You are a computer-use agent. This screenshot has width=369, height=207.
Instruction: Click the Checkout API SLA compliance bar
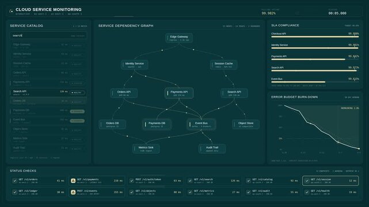315,37
